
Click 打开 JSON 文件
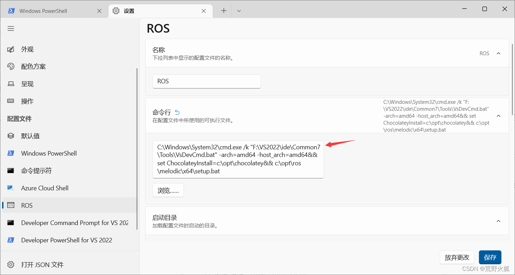(69, 265)
